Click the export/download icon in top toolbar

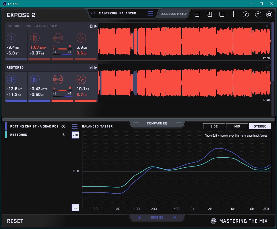(209, 14)
